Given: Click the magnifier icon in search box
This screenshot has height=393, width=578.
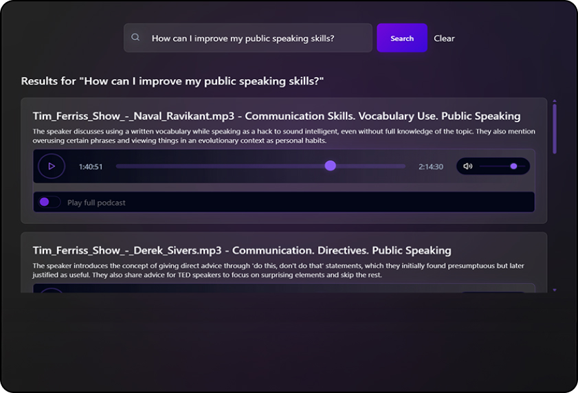Looking at the screenshot, I should point(135,37).
